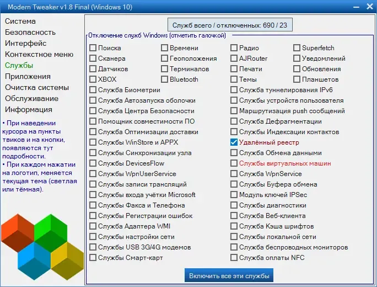Click Включить все эти службы button
377x287 pixels.
(229, 275)
